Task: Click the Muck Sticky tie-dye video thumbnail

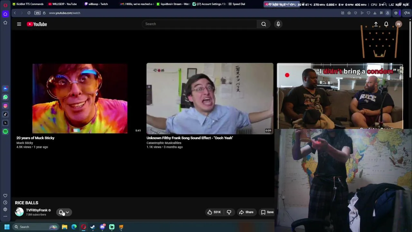Action: (x=80, y=98)
